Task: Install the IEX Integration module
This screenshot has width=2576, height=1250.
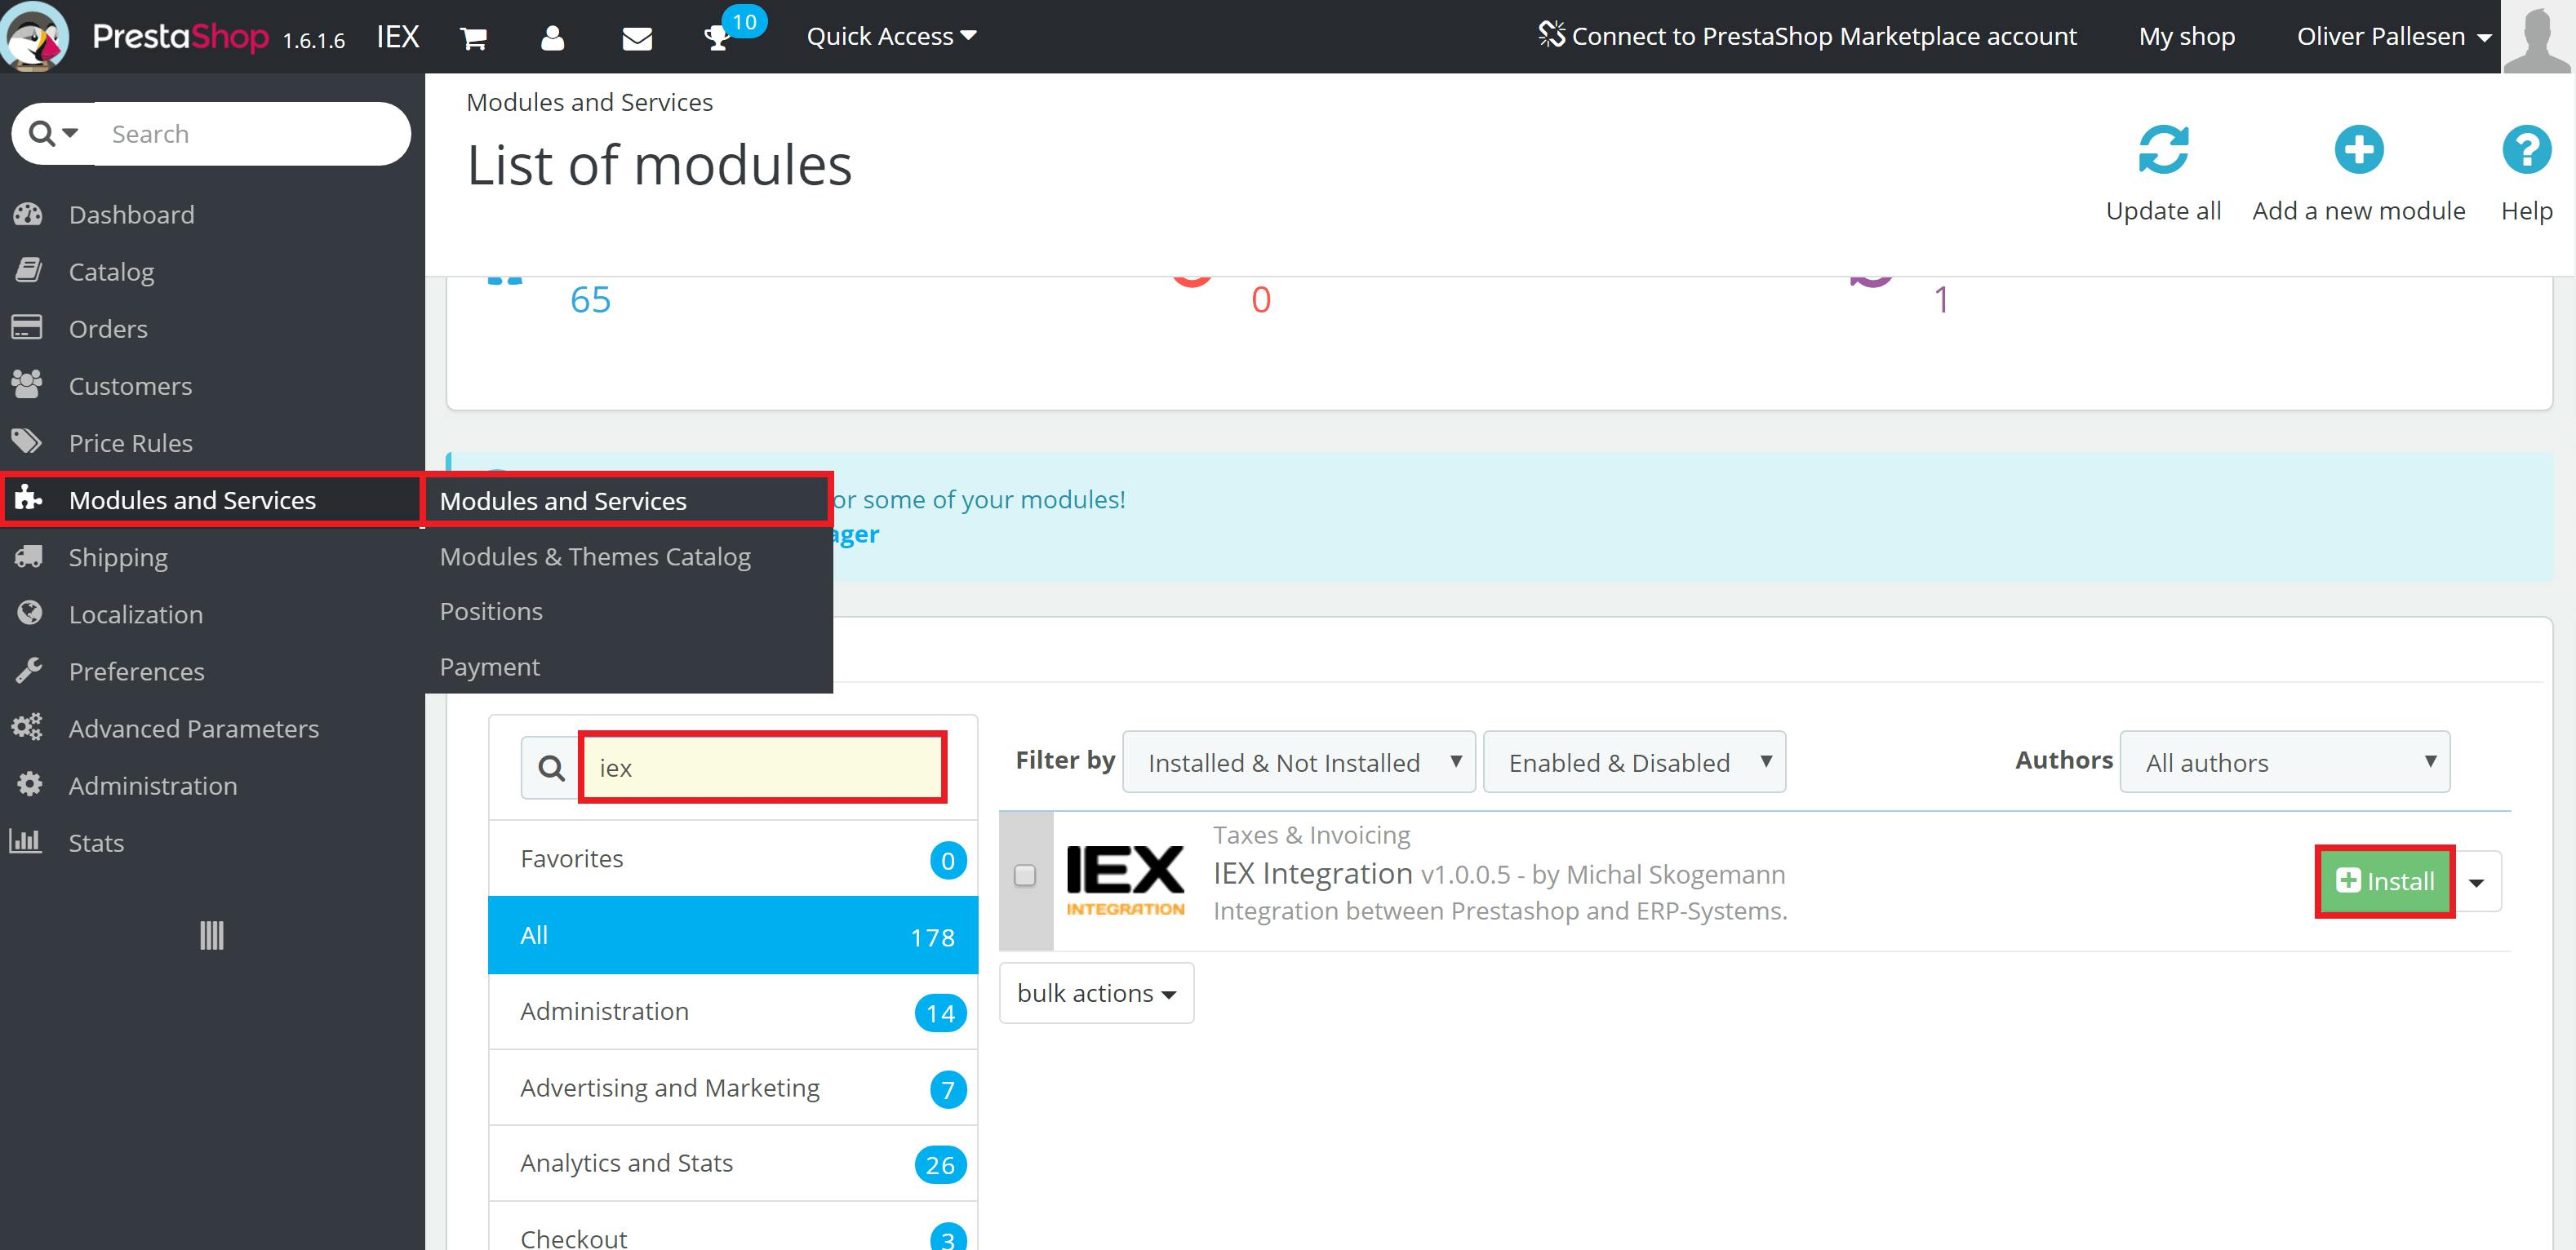Action: pyautogui.click(x=2385, y=881)
